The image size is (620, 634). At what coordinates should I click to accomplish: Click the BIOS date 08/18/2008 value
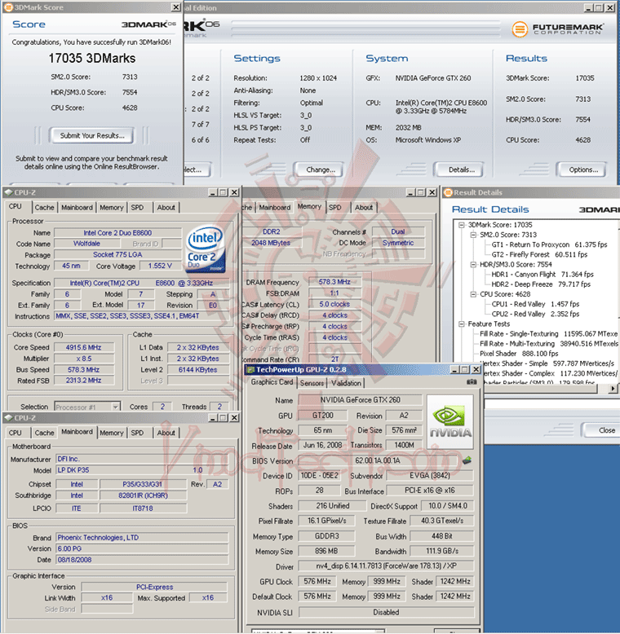coord(142,560)
